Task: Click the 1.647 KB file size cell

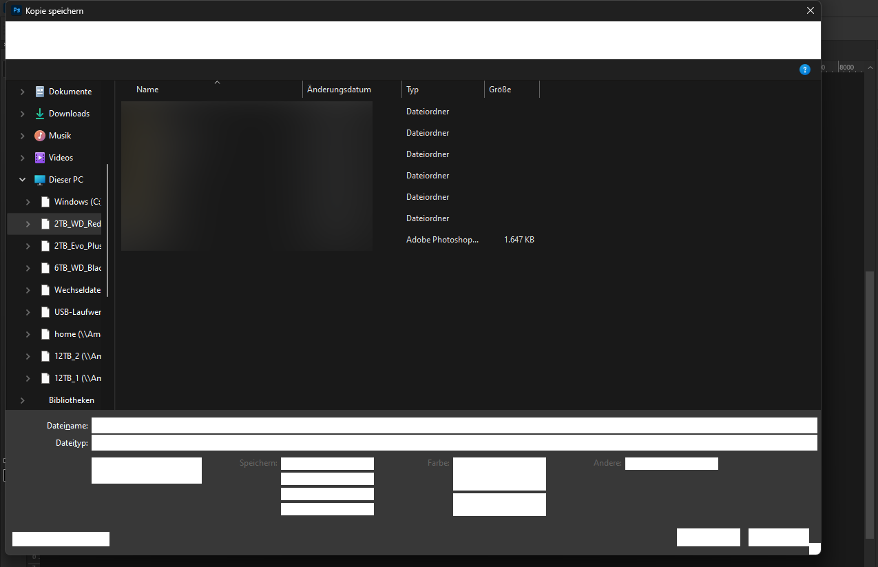Action: click(x=519, y=240)
